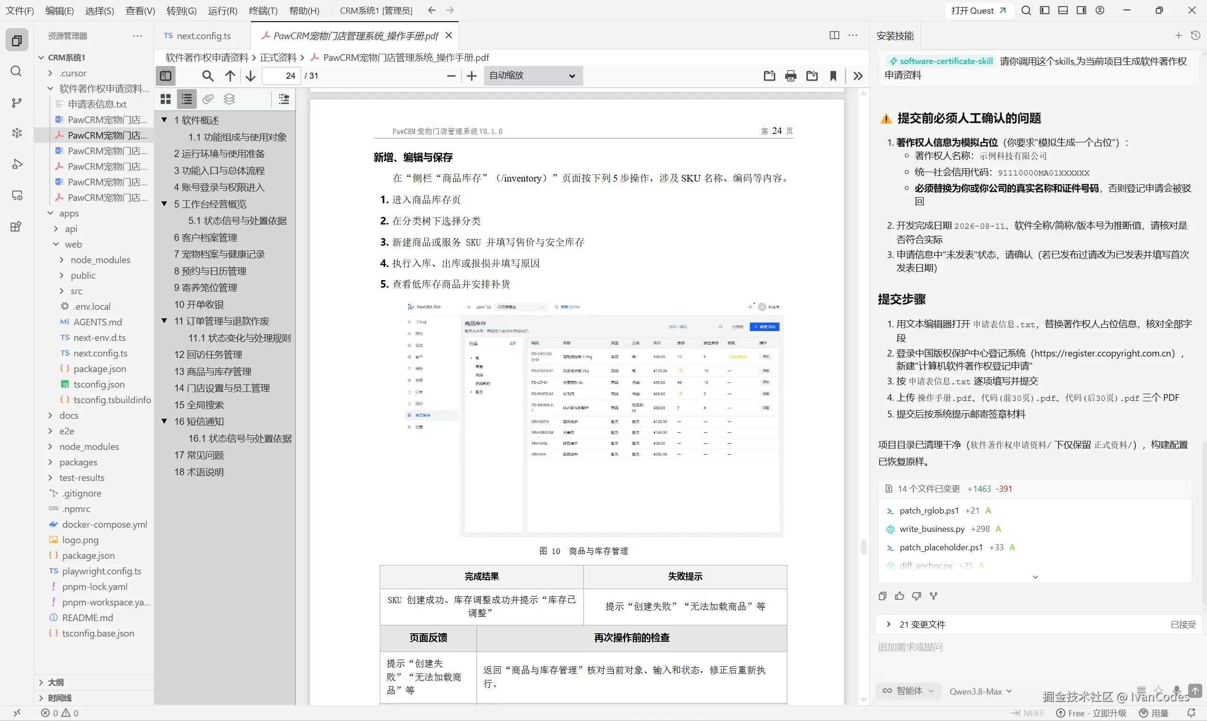1207x721 pixels.
Task: Open the Extensions view in activity bar
Action: pos(17,226)
